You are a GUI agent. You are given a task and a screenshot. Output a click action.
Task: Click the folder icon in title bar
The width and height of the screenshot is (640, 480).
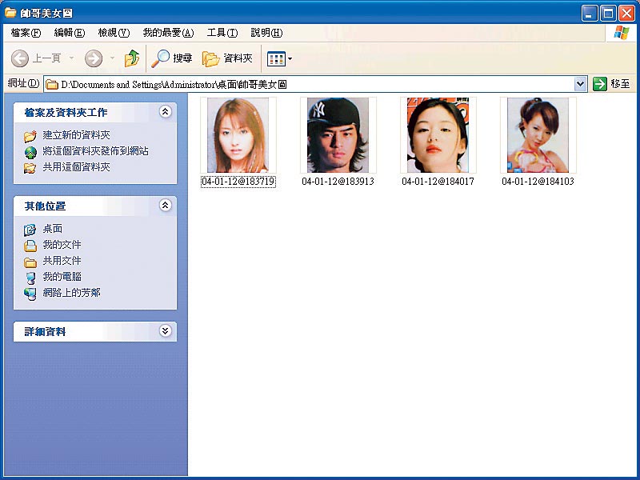tap(10, 13)
